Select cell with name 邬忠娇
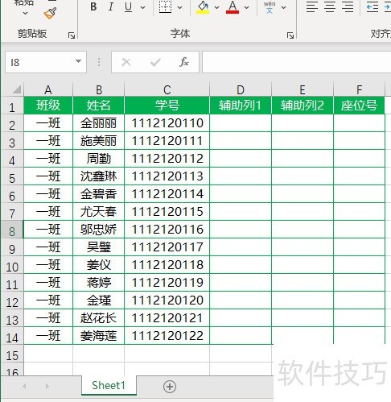 (99, 230)
